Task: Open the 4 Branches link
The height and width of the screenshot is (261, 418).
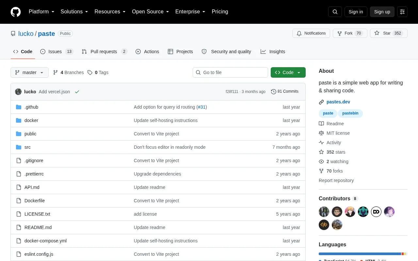Action: 68,72
